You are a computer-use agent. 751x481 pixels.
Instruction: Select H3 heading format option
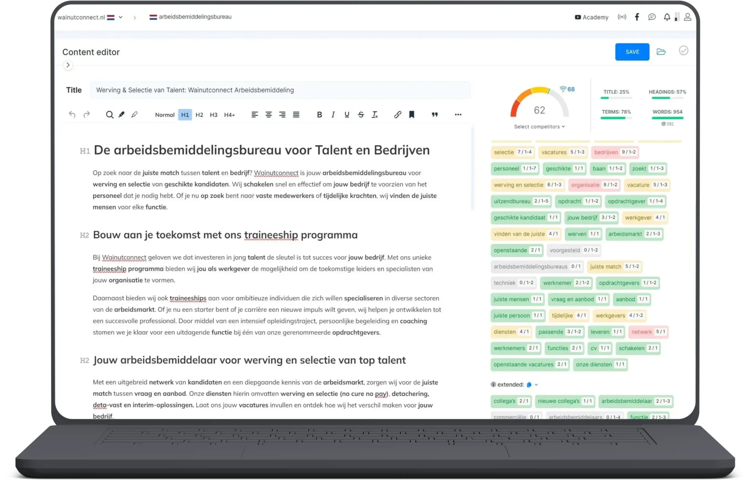pyautogui.click(x=214, y=114)
